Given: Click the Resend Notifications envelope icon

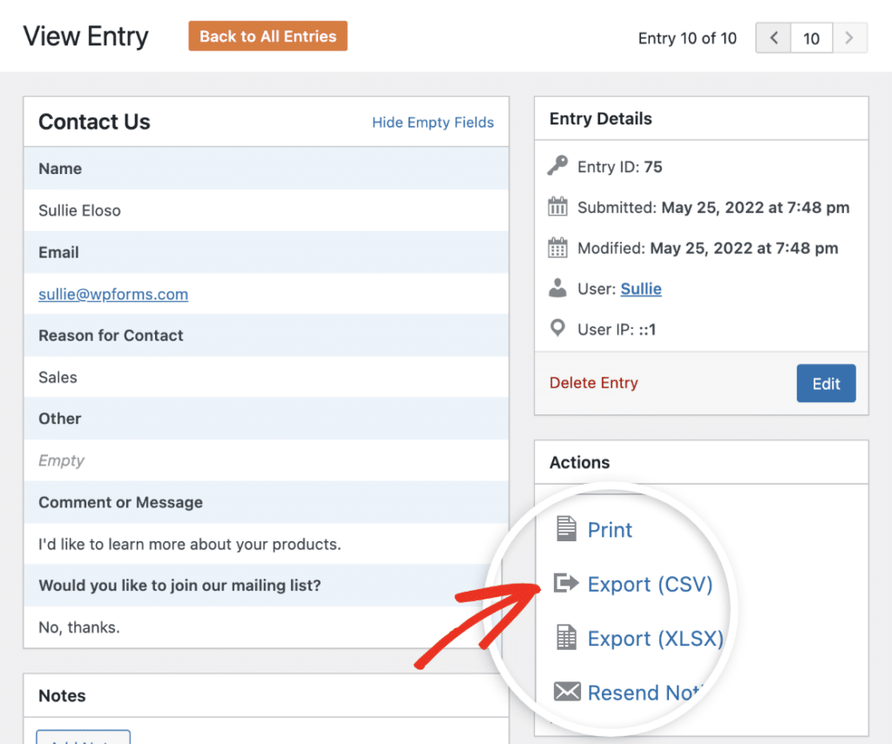Looking at the screenshot, I should pyautogui.click(x=567, y=692).
